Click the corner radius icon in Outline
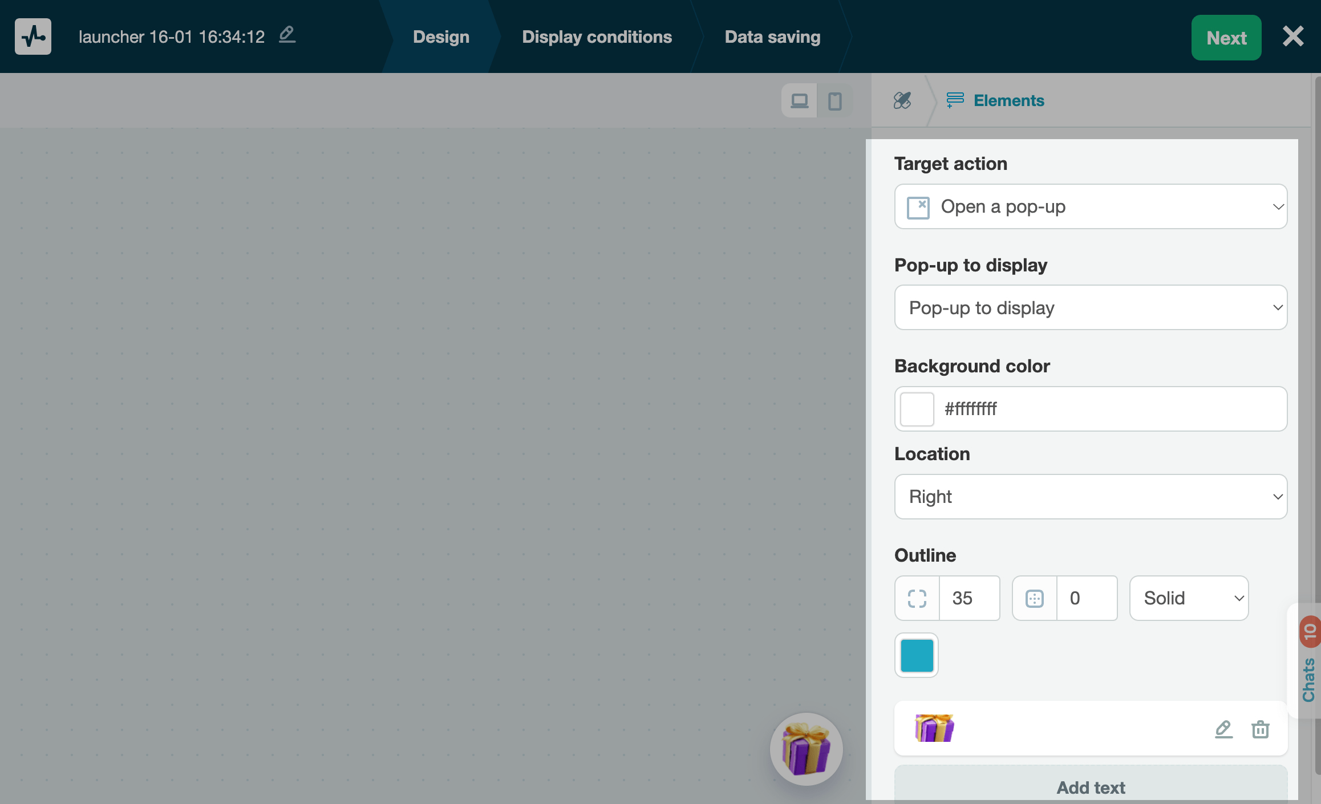Image resolution: width=1321 pixels, height=804 pixels. click(917, 598)
